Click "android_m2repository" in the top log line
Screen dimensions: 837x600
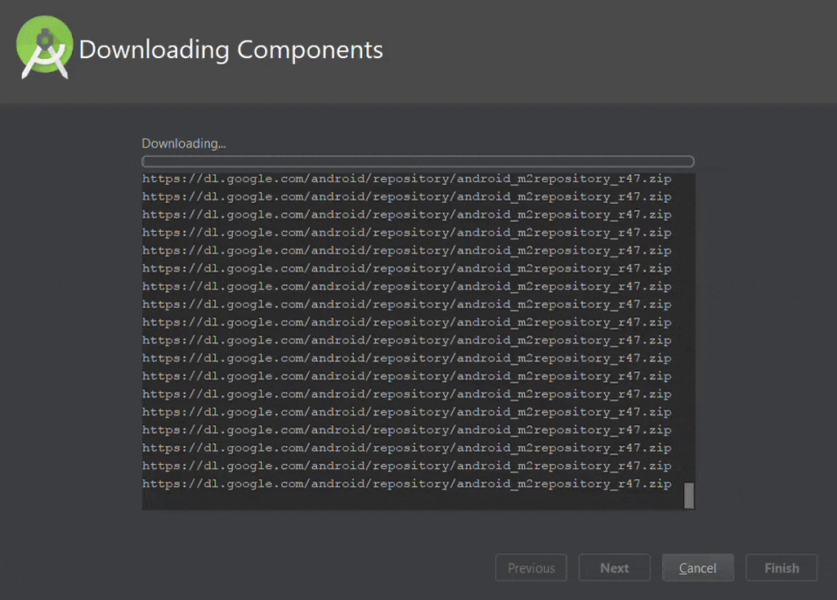pyautogui.click(x=533, y=179)
